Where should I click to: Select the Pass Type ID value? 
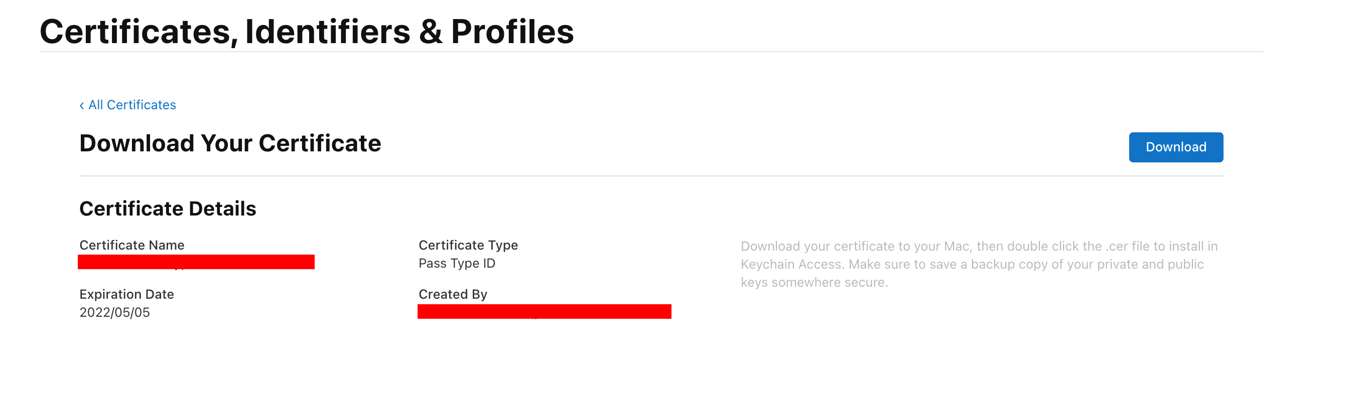[x=456, y=263]
